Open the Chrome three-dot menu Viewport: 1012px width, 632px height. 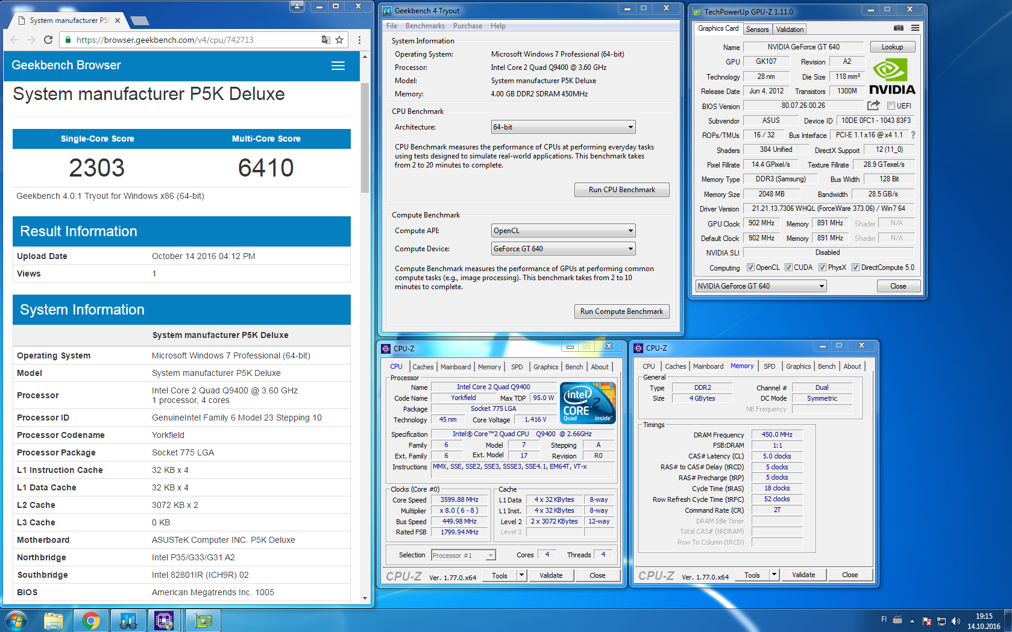[x=359, y=40]
